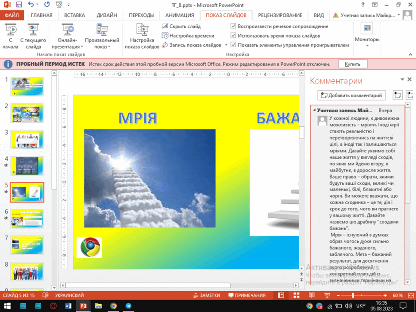Go to the previous comment icon
The image size is (416, 312).
click(x=397, y=95)
